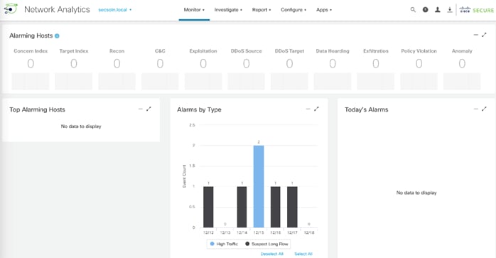Click the Recon alarm count
This screenshot has height=258, width=496.
(x=117, y=64)
